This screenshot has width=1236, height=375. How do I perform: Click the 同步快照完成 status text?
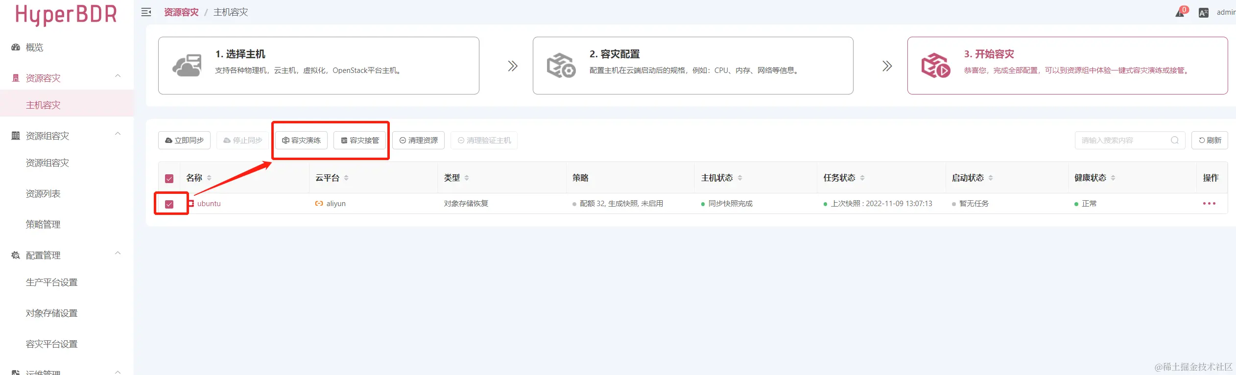click(x=730, y=204)
